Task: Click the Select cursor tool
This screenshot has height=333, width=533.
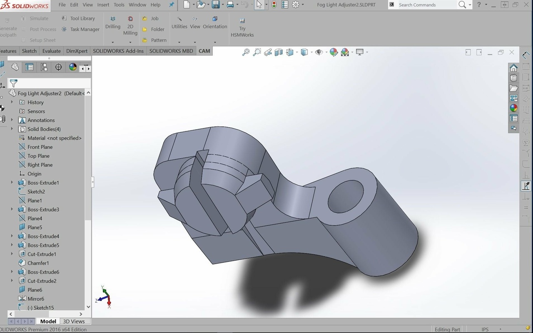Action: (x=259, y=5)
